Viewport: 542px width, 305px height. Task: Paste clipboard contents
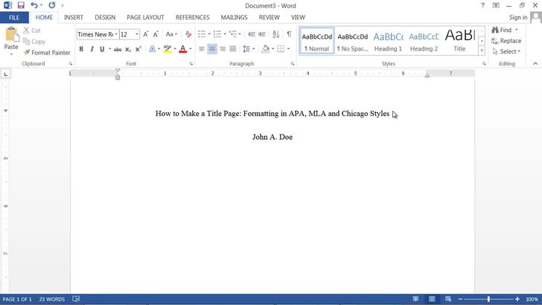tap(11, 41)
